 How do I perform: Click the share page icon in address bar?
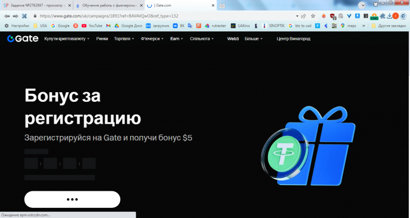(x=304, y=16)
